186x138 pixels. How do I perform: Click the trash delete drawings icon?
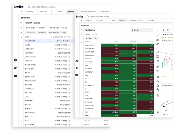tap(158, 96)
